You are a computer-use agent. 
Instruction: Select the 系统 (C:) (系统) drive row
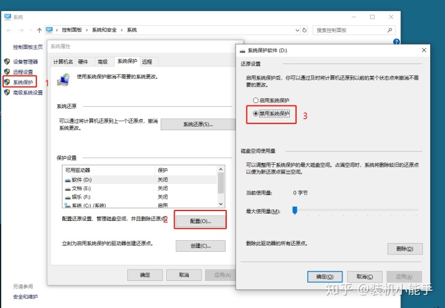(140, 205)
